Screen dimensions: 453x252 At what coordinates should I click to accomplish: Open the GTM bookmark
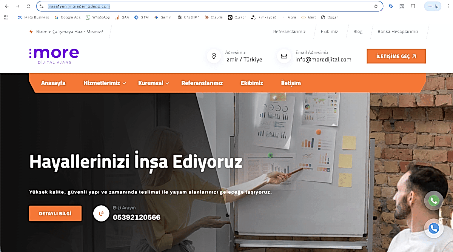click(x=142, y=17)
